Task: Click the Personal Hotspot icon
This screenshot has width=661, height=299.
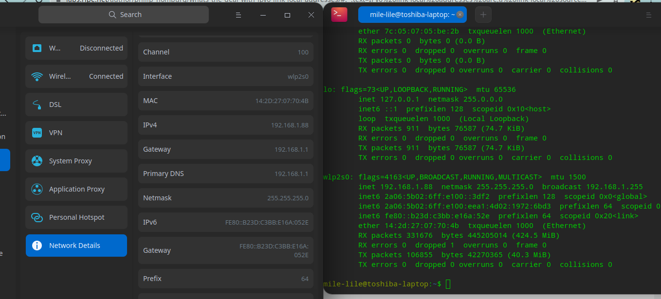Action: click(x=37, y=217)
